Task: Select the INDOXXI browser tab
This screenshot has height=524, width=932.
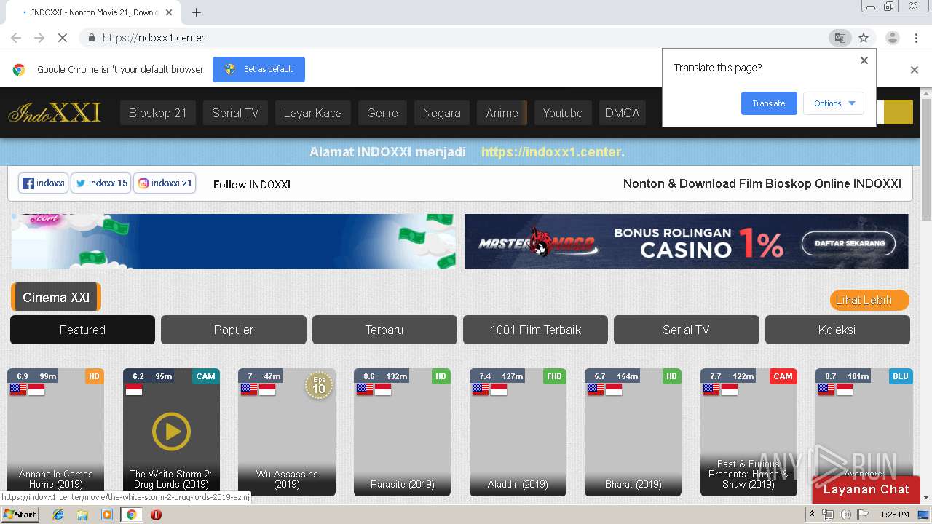Action: point(95,12)
